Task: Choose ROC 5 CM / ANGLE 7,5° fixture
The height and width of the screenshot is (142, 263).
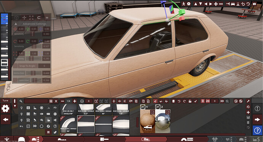Action: coord(121,110)
